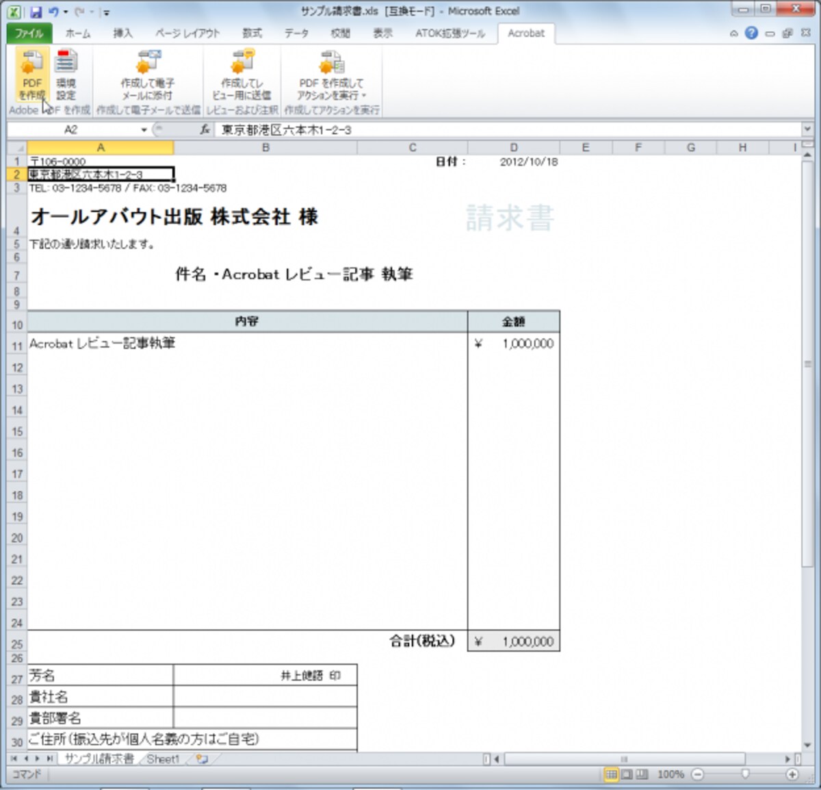Click the zoom out minus button
Viewport: 821px width, 790px height.
[697, 774]
